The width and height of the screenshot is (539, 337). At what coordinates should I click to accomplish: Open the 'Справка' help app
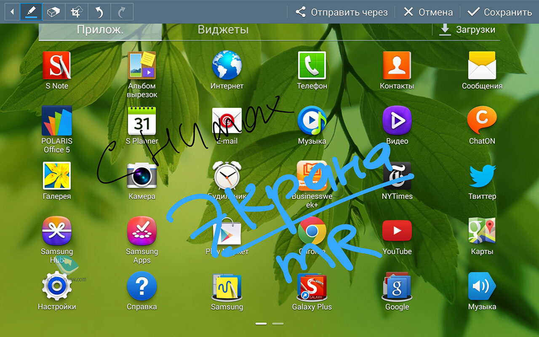click(x=142, y=291)
